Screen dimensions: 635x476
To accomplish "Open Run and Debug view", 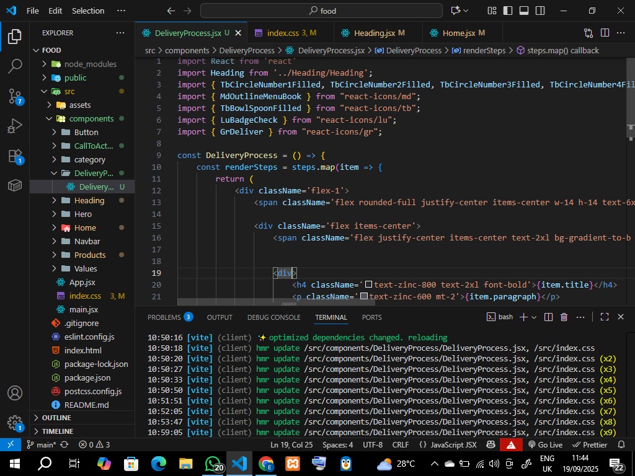I will 15,126.
